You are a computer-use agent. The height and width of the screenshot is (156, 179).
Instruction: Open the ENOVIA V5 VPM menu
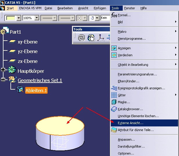pos(30,8)
